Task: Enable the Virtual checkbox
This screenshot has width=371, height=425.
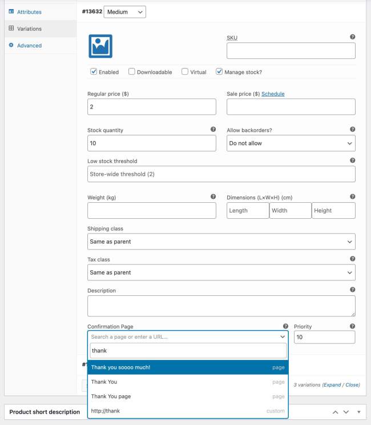Action: [x=185, y=72]
